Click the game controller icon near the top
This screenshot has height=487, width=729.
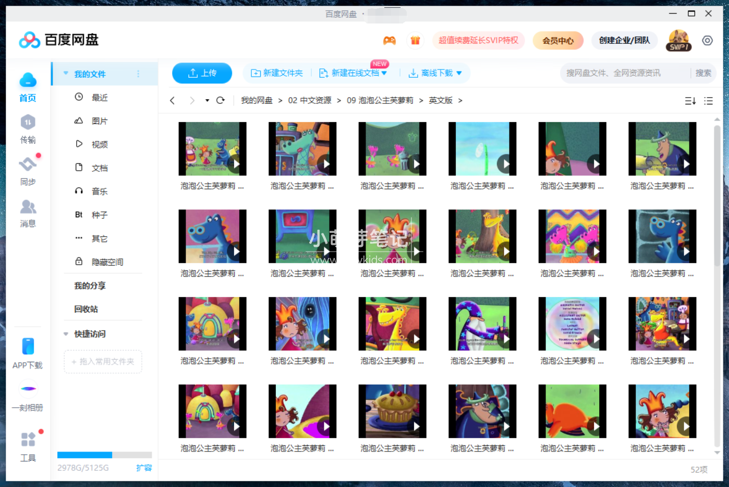pyautogui.click(x=389, y=40)
